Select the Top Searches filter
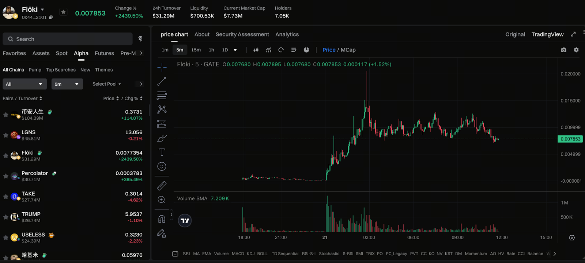Screen dimensions: 585x263 (x=61, y=70)
